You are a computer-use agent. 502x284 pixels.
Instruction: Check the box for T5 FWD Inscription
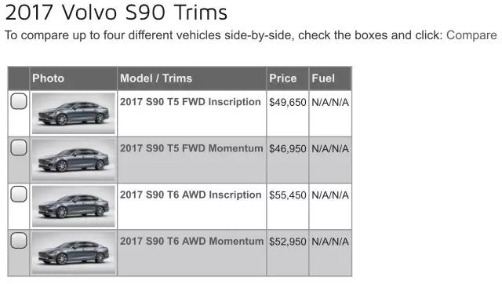pyautogui.click(x=19, y=101)
